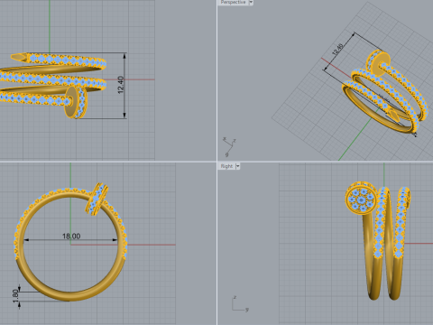433x325 pixels.
Task: Select the 1.80 thickness dimension text
Action: (x=15, y=296)
